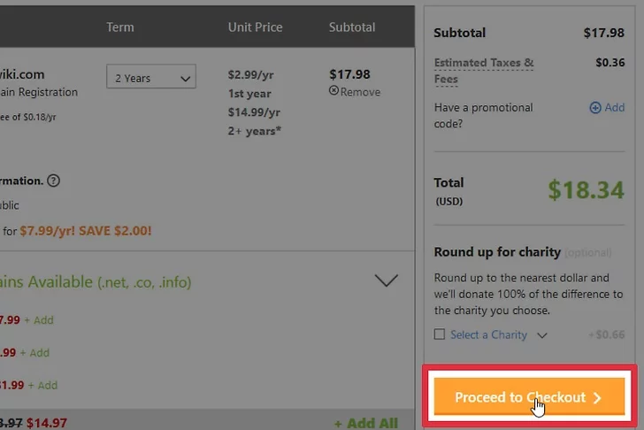Open the 2 Years term dropdown

(x=150, y=78)
